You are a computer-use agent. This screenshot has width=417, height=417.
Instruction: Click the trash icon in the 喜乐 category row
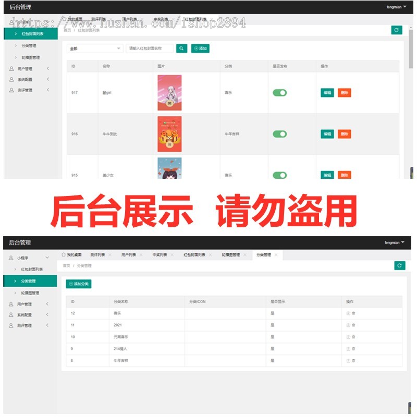pyautogui.click(x=353, y=313)
